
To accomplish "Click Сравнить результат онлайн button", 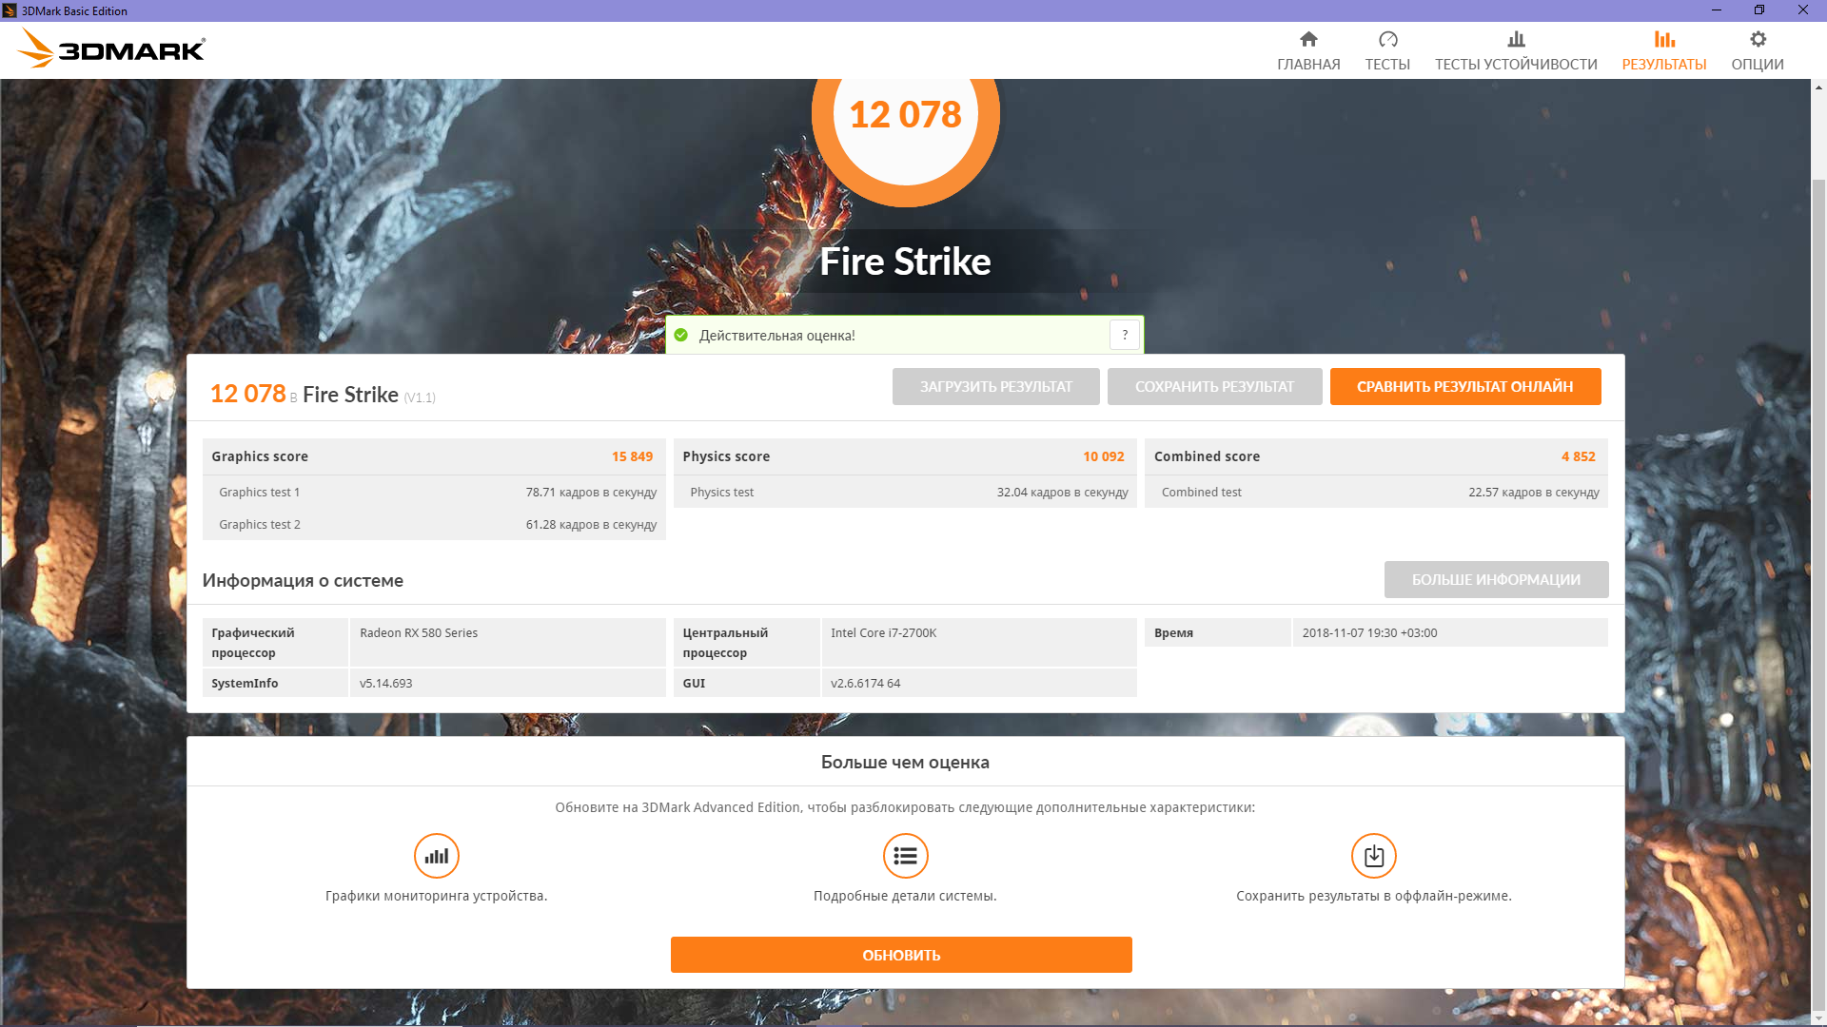I will tap(1464, 386).
